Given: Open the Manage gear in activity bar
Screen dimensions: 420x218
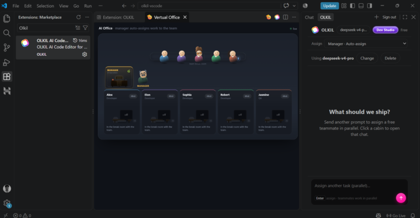Looking at the screenshot, I should 7,203.
